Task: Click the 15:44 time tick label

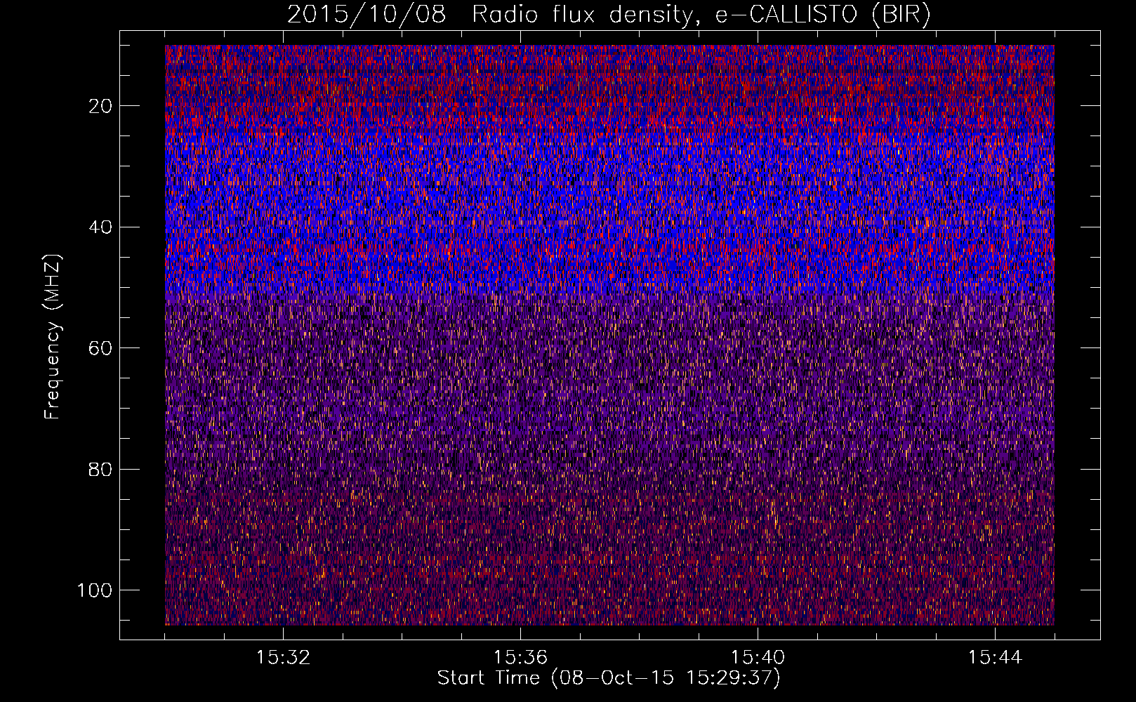Action: coord(995,657)
